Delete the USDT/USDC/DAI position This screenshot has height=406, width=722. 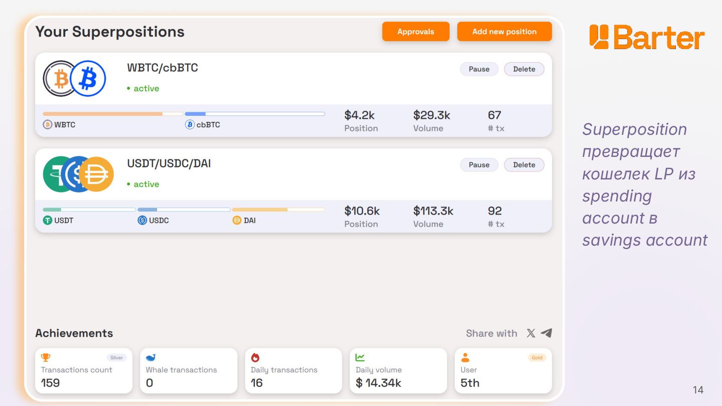coord(524,165)
